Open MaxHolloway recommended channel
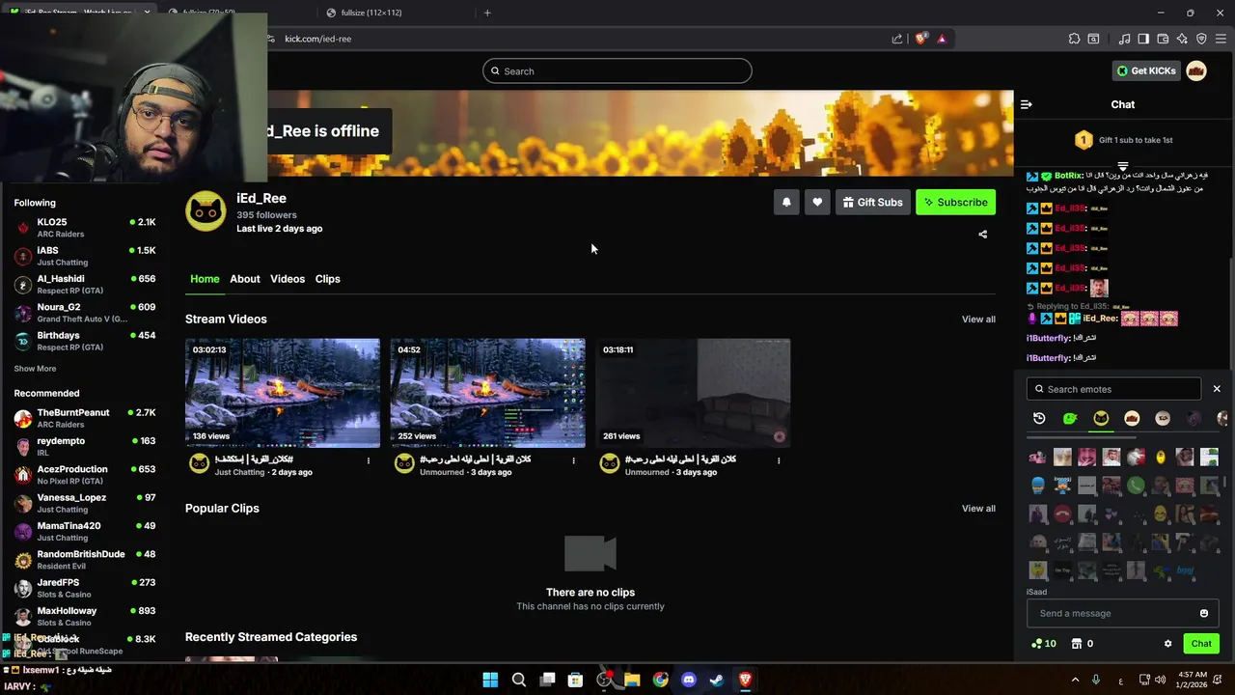 pyautogui.click(x=85, y=617)
